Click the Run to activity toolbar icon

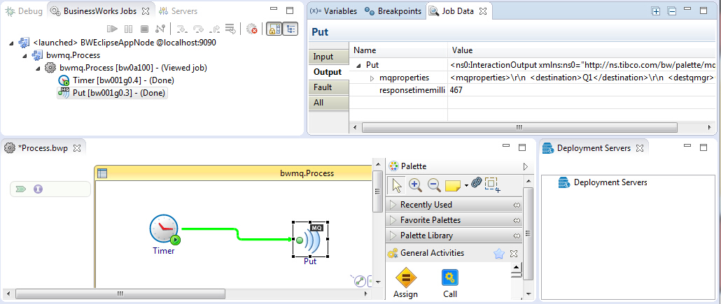pos(230,29)
